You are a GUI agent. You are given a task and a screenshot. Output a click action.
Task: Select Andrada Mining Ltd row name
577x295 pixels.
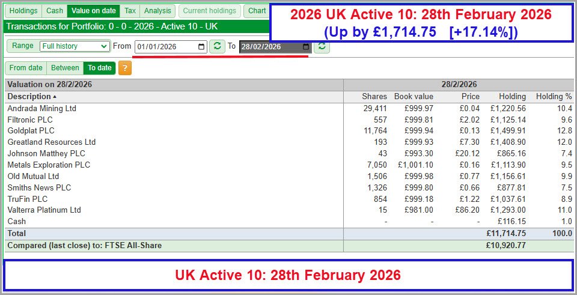pos(42,109)
